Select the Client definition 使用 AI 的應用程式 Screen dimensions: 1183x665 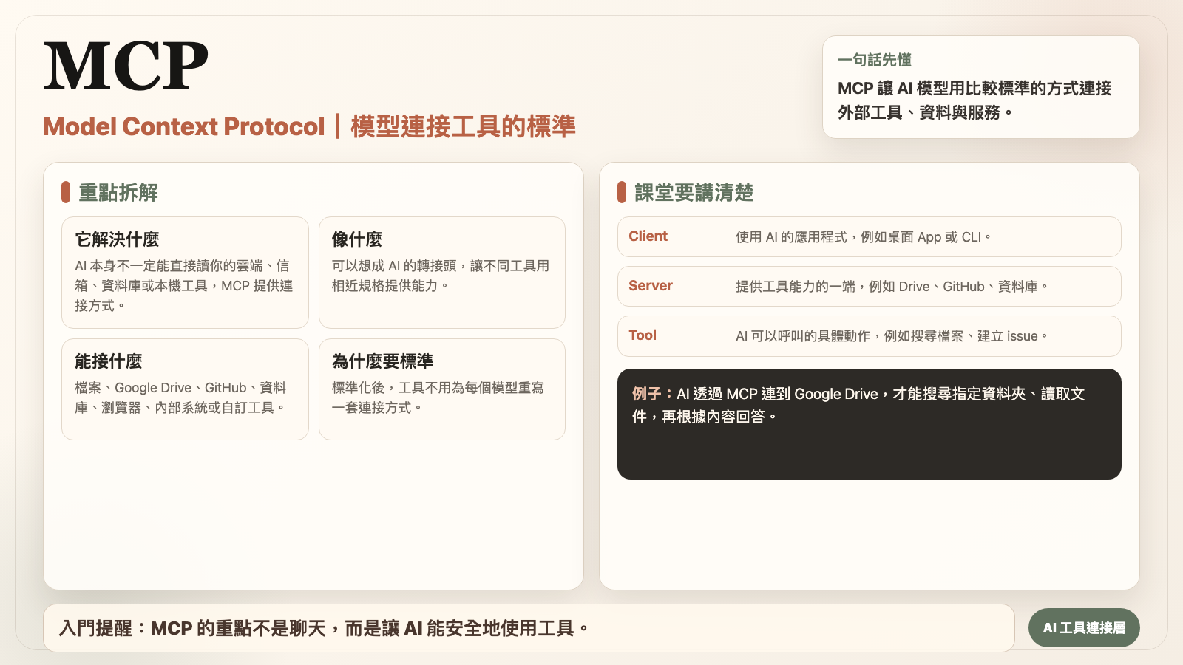point(863,237)
